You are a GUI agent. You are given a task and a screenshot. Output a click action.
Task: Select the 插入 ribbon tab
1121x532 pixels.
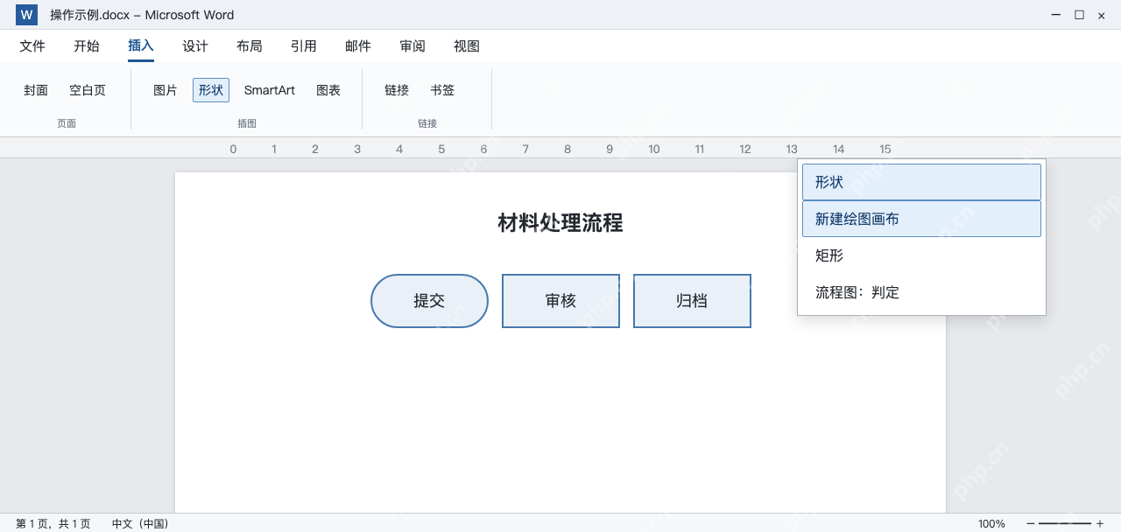point(141,46)
